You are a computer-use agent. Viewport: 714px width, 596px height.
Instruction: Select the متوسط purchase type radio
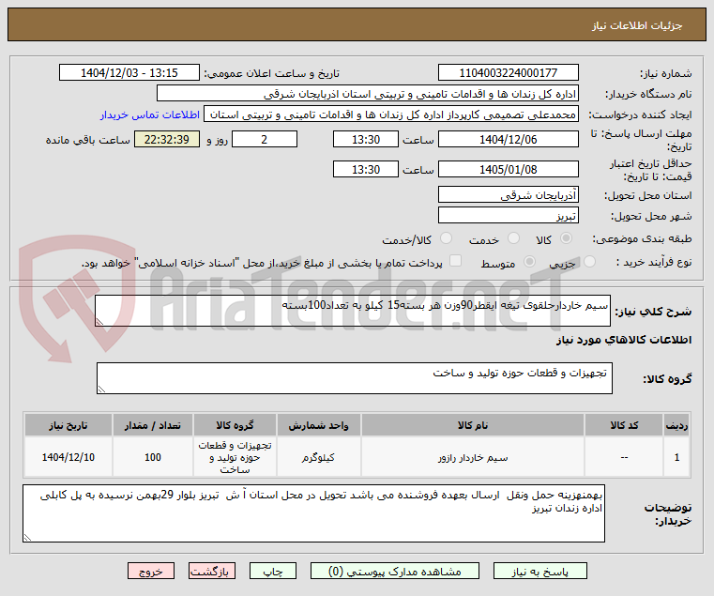[x=529, y=262]
